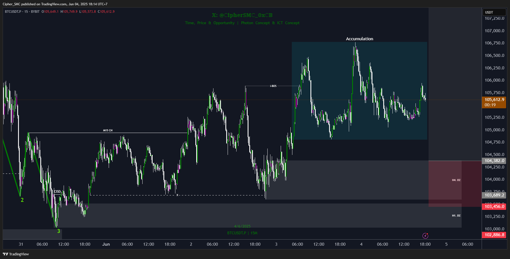
Task: Open the USDT currency selector
Action: point(494,12)
